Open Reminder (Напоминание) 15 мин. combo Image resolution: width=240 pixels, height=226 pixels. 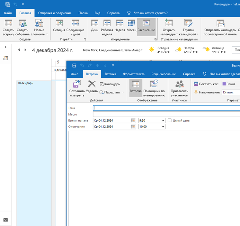(x=231, y=92)
